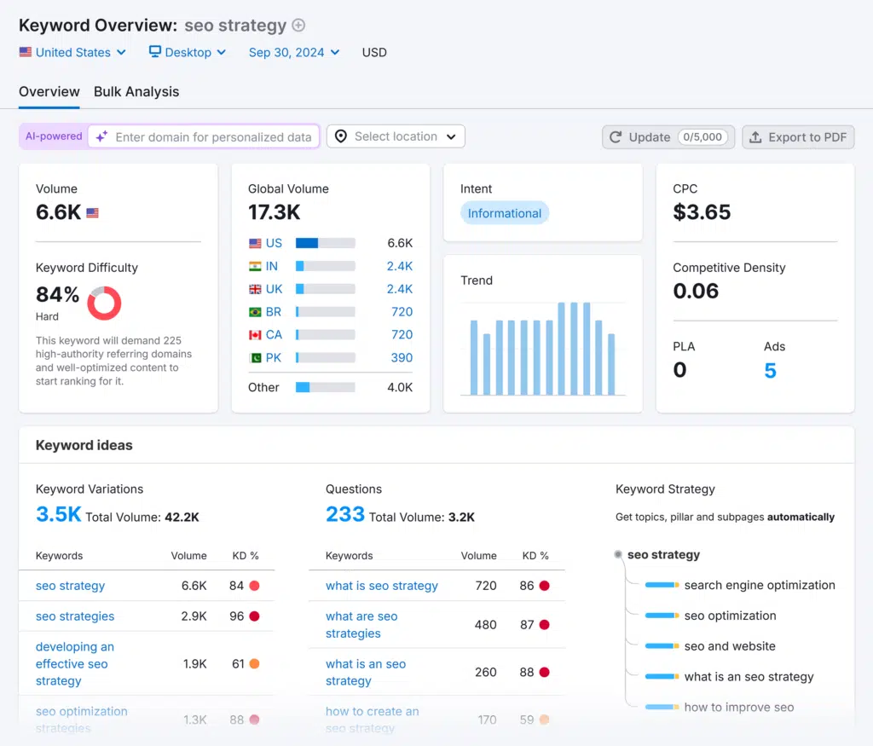Click the Export to PDF button

(798, 136)
